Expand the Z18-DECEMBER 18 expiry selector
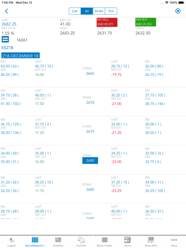This screenshot has height=248, width=186. click(x=21, y=56)
